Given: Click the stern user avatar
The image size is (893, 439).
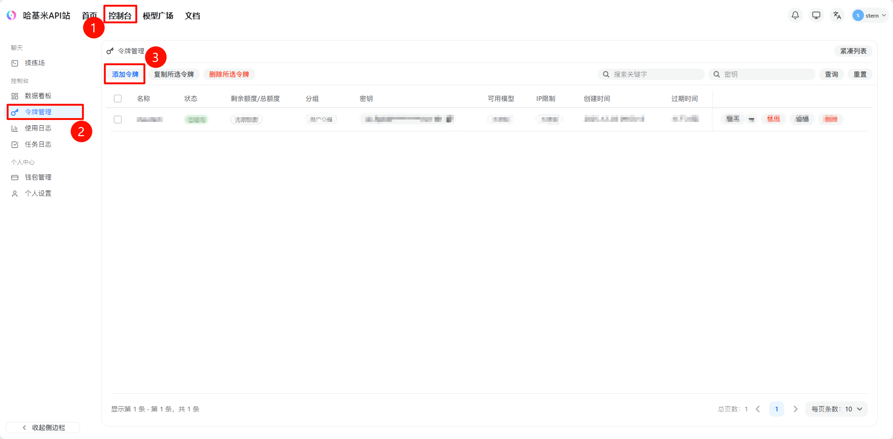Looking at the screenshot, I should 858,15.
